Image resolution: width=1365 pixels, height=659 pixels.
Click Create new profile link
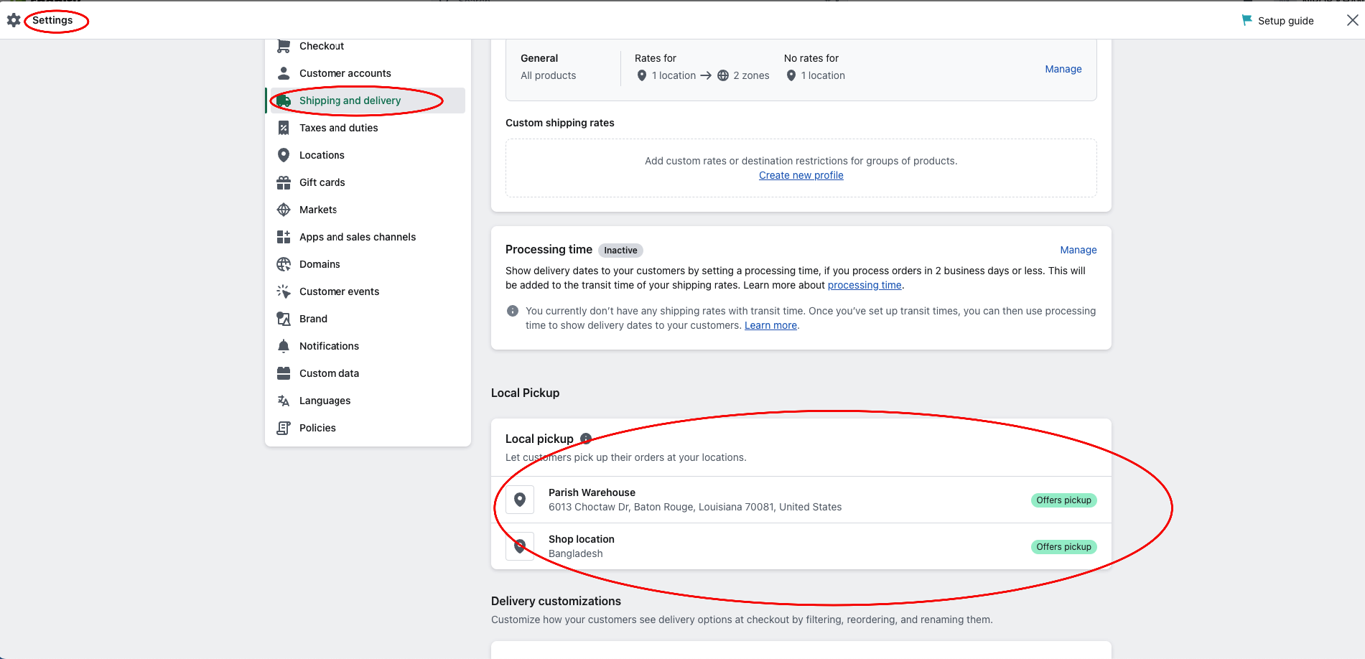(801, 175)
